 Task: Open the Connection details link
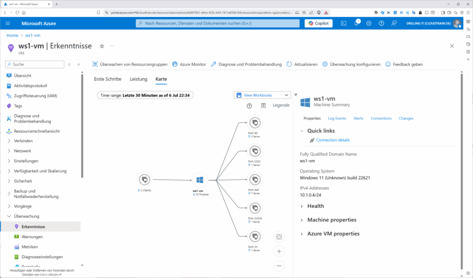pos(333,140)
